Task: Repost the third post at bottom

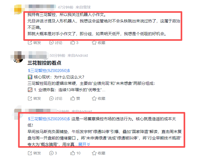Action: [34, 153]
